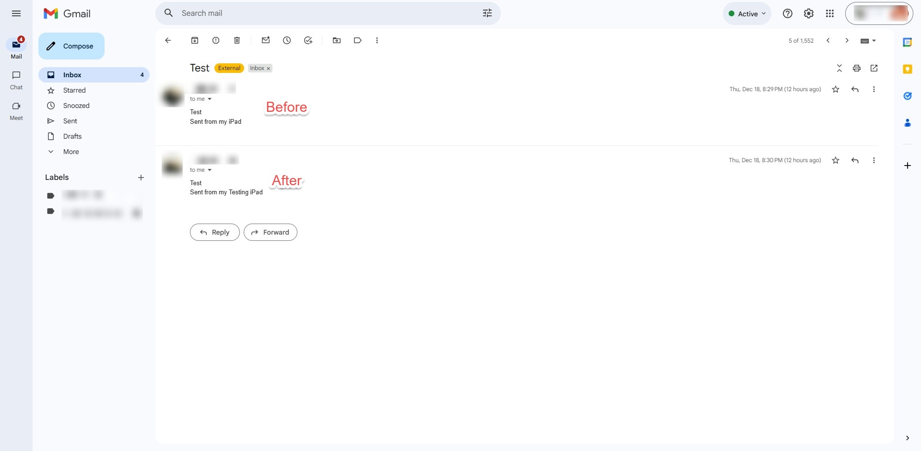Click the Reply button below the message
Viewport: 921px width, 451px height.
(214, 232)
